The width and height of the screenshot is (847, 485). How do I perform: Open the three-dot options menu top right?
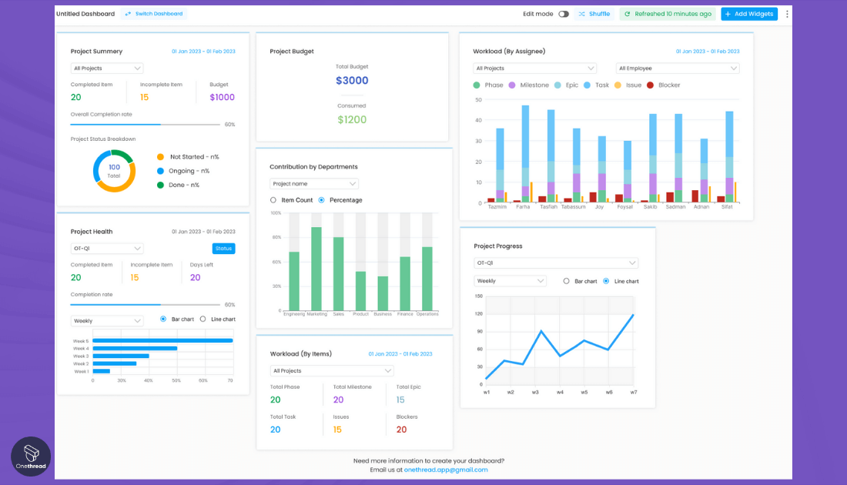(787, 14)
